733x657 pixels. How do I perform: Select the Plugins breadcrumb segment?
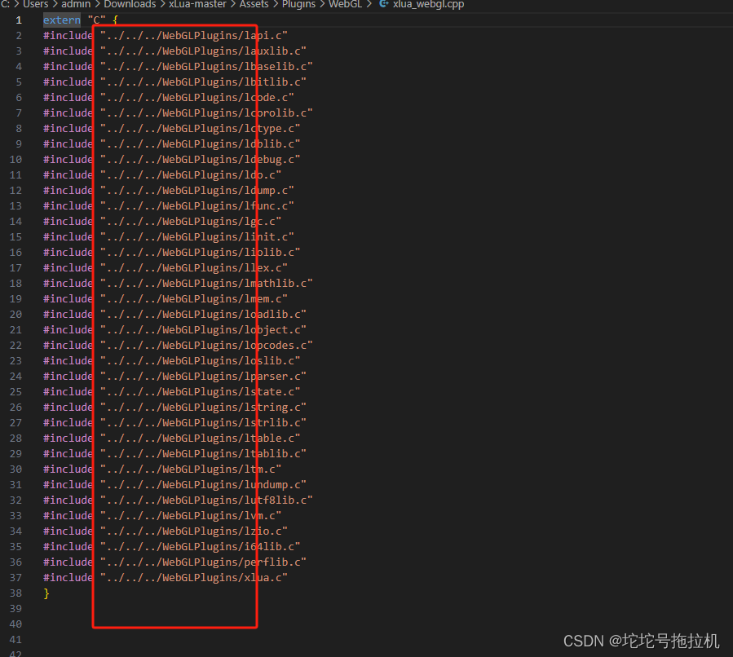coord(298,4)
